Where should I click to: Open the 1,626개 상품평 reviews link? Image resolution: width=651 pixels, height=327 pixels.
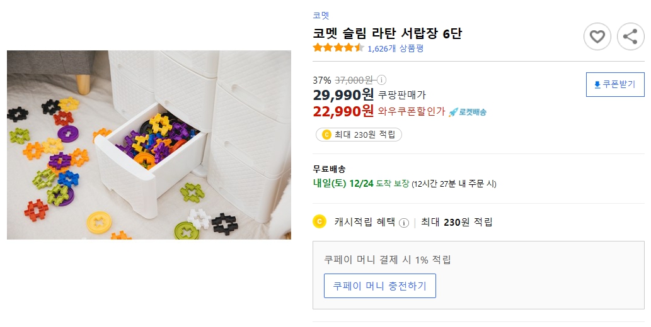tap(395, 48)
